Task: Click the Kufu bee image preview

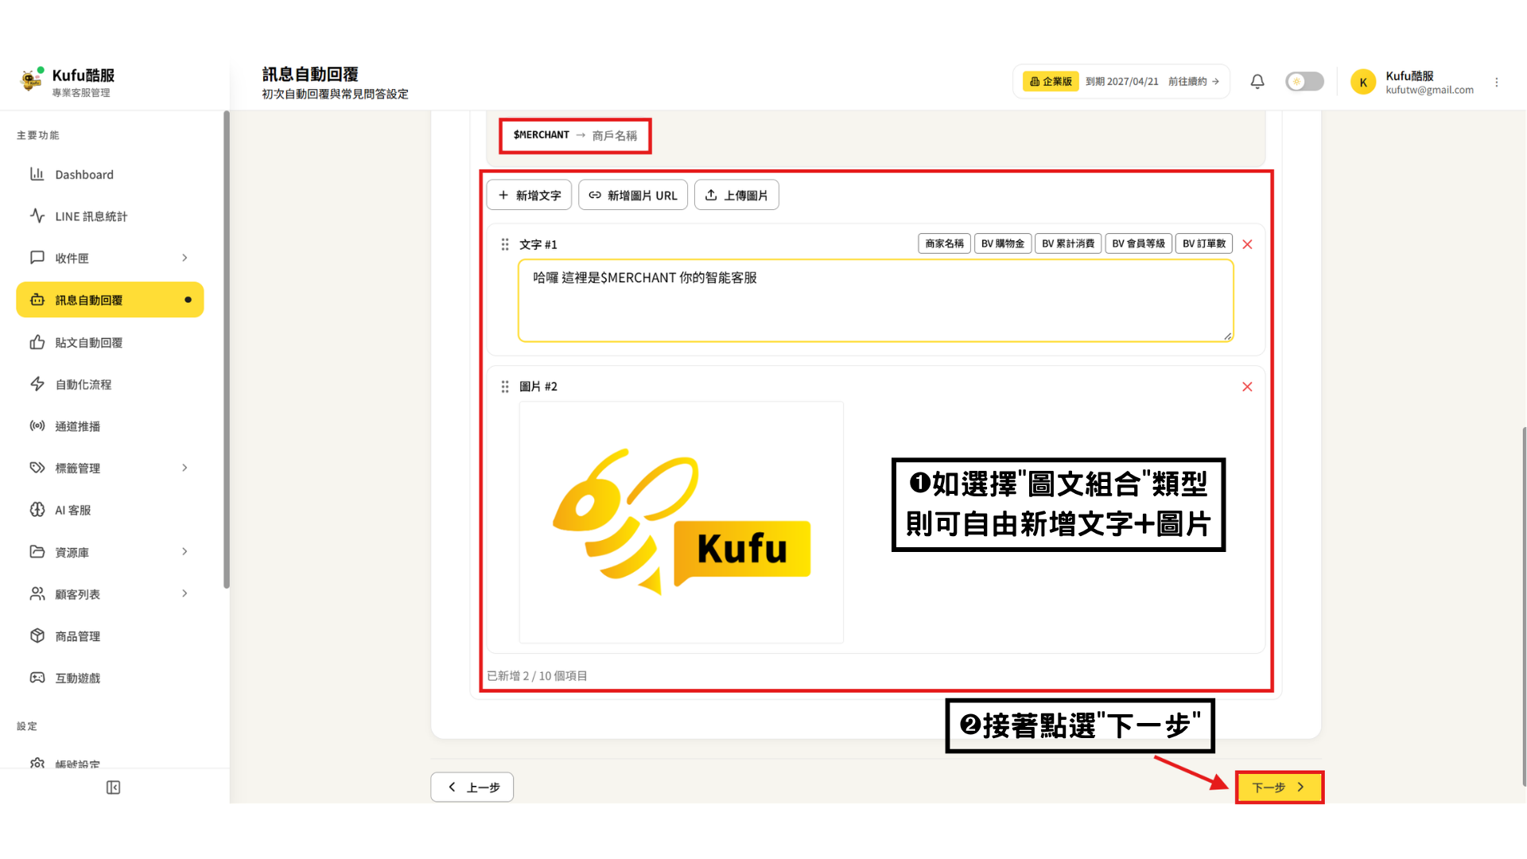Action: coord(682,522)
